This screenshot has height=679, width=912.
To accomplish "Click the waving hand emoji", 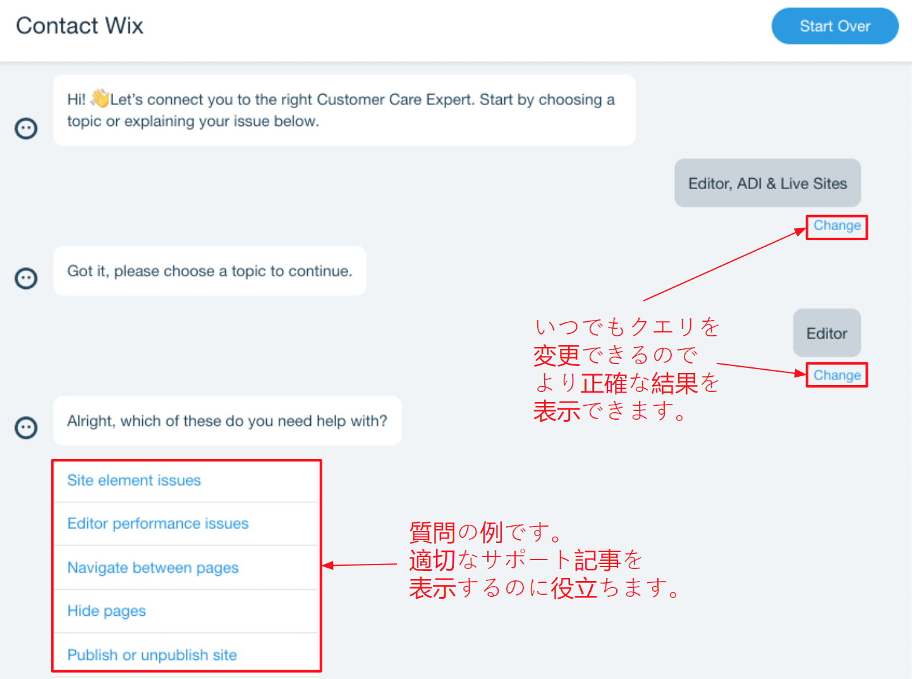I will point(99,99).
